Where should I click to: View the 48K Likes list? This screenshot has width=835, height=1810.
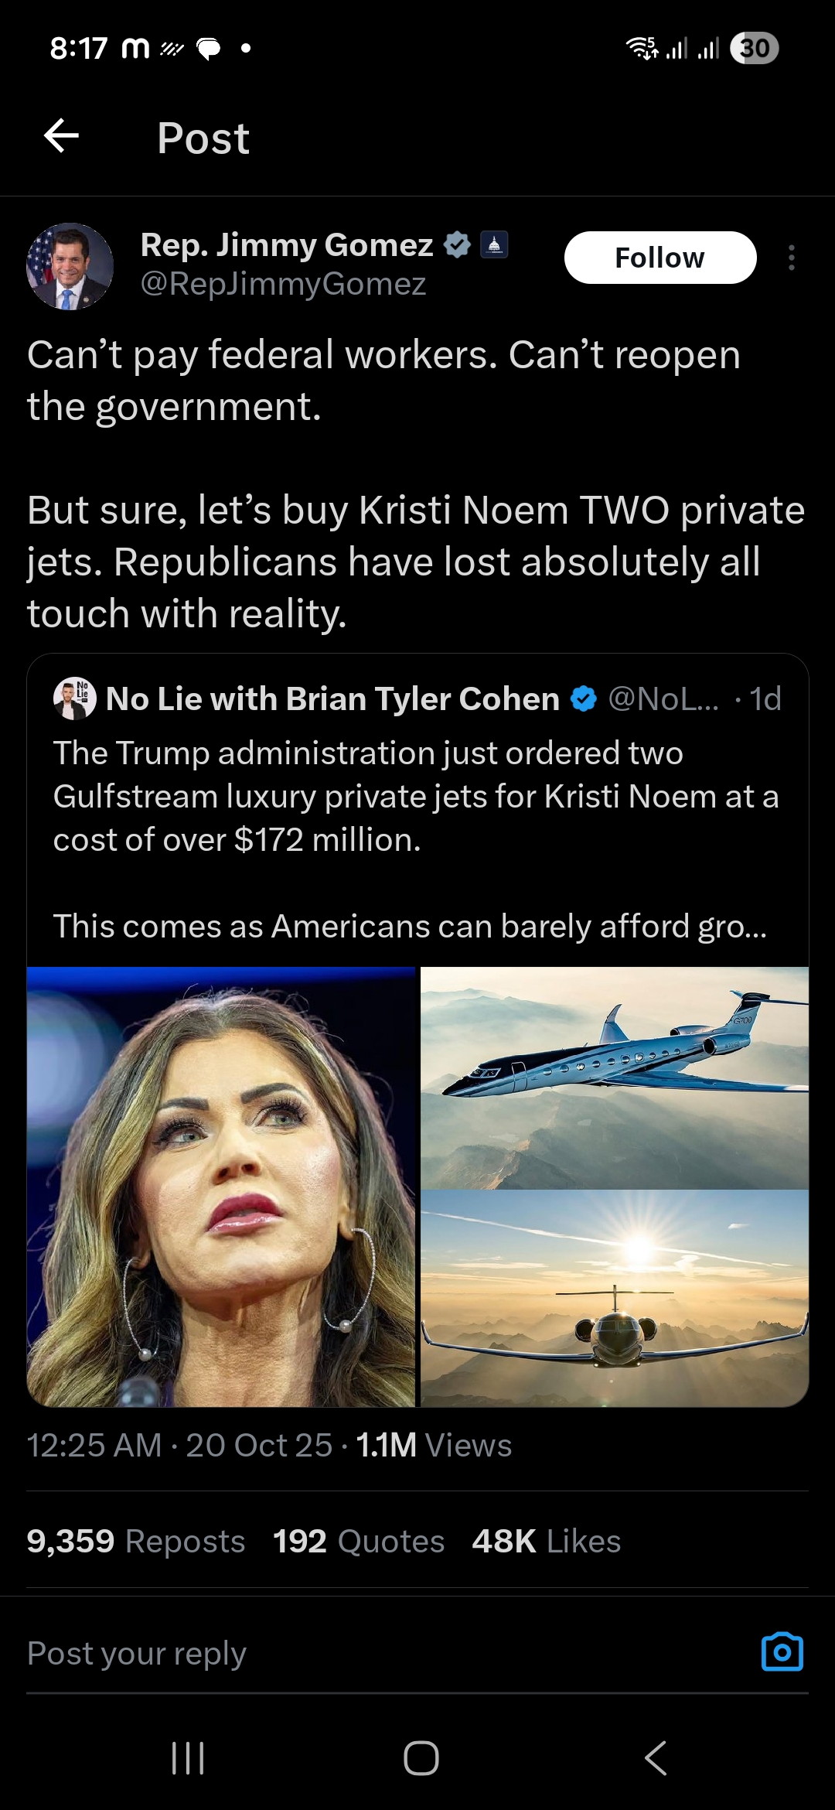point(546,1541)
